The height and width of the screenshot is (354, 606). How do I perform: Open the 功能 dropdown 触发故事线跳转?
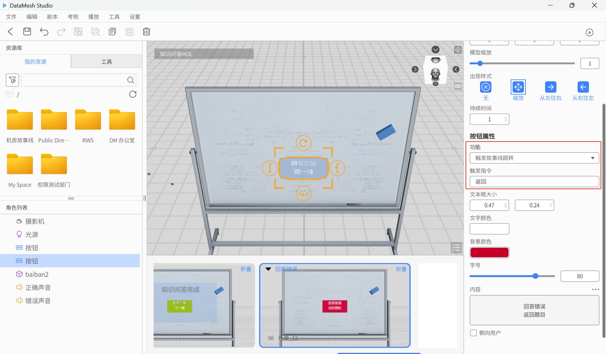click(534, 158)
